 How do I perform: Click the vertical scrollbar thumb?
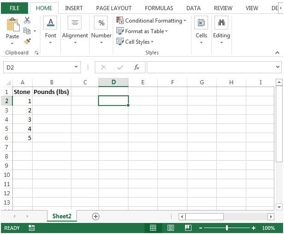[x=279, y=124]
